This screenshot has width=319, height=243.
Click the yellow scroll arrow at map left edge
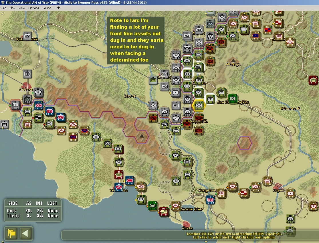click(x=3, y=128)
